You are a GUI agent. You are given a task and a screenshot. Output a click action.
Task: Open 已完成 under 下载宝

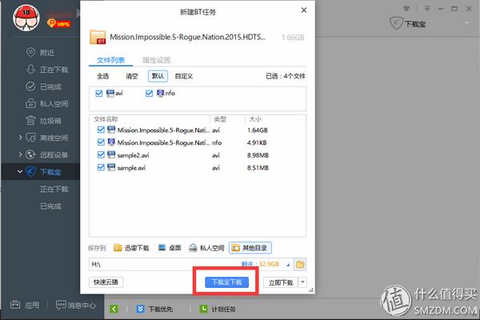point(51,206)
